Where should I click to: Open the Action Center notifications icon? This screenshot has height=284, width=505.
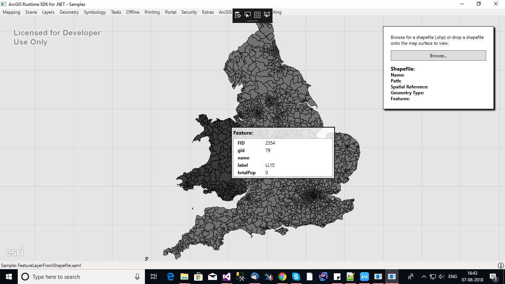pos(493,277)
